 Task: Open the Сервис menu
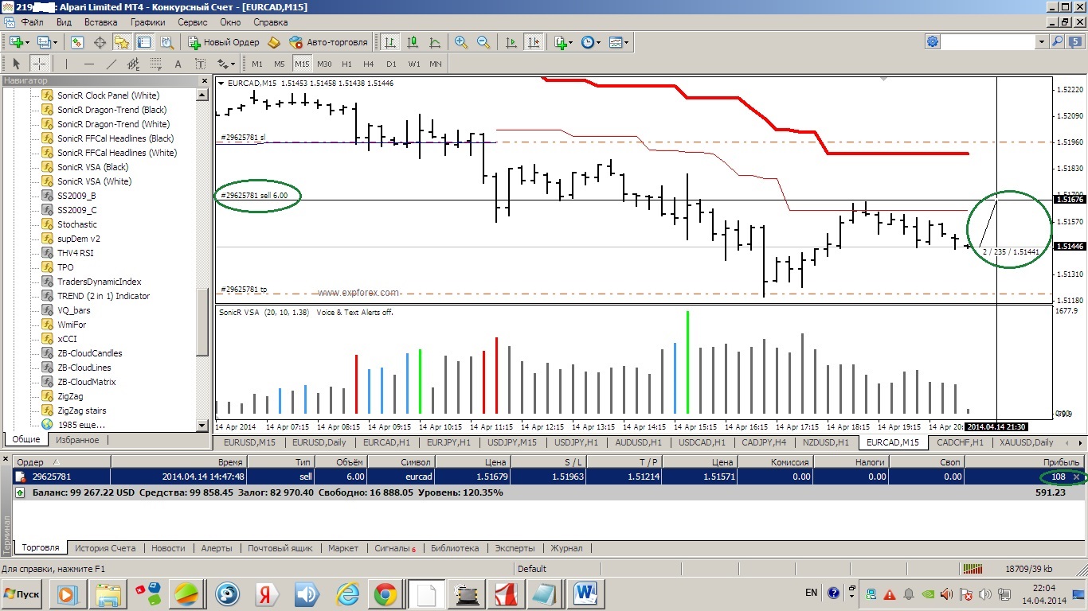pos(194,22)
